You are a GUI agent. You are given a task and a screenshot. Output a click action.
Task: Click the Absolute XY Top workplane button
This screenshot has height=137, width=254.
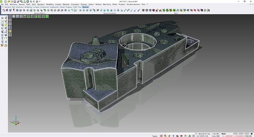pos(204,133)
